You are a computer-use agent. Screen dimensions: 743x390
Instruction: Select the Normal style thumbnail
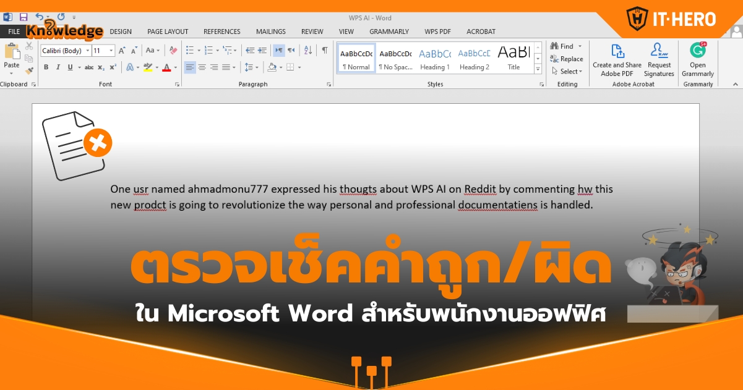(357, 58)
